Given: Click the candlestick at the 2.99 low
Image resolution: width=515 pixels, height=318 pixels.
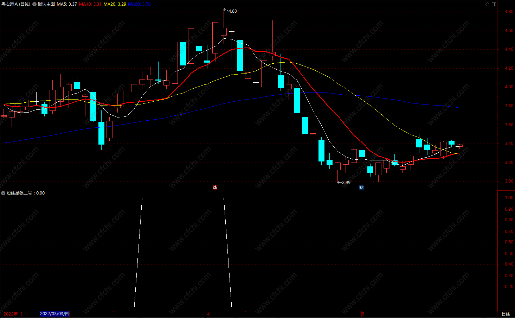Looking at the screenshot, I should (337, 166).
